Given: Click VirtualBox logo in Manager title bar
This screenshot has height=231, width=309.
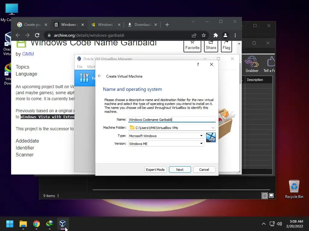Looking at the screenshot, I should [x=79, y=59].
